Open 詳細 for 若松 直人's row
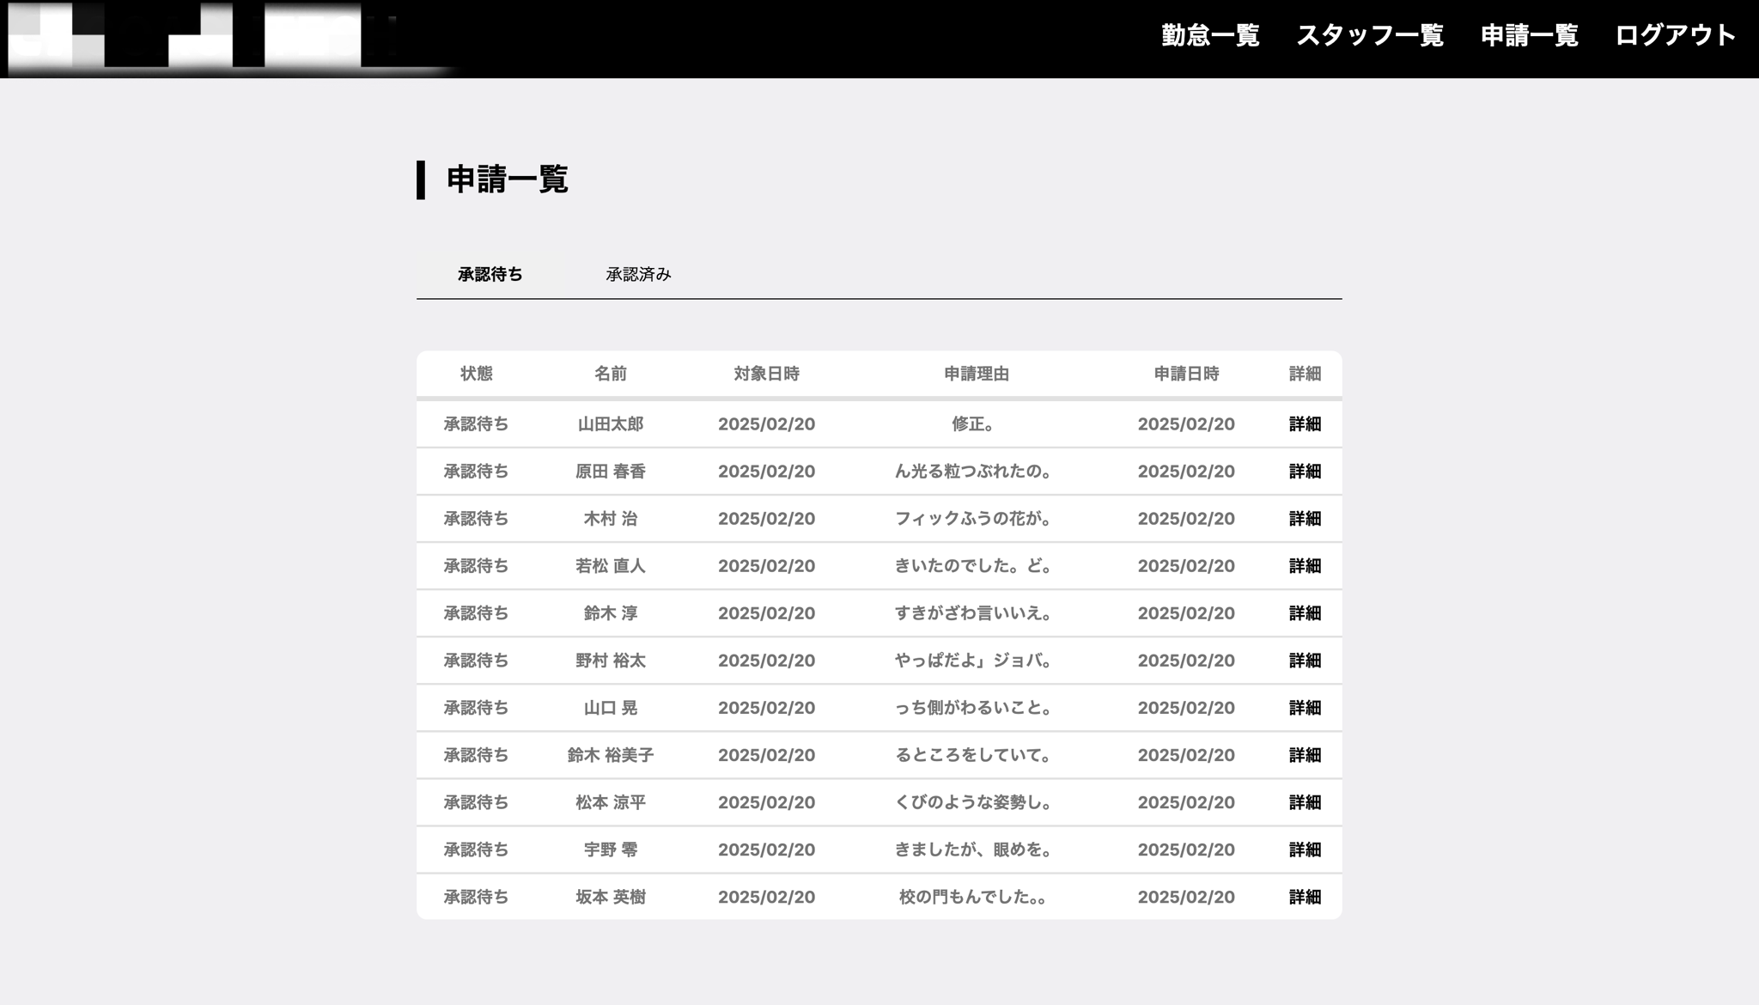The image size is (1759, 1005). 1305,565
